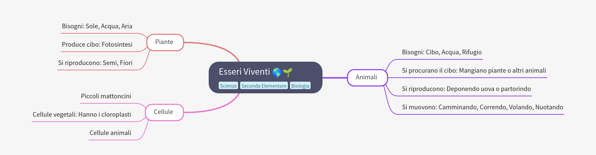
Task: Select 'Si muovono: Camminando, Correndo' leaf
Action: point(483,107)
